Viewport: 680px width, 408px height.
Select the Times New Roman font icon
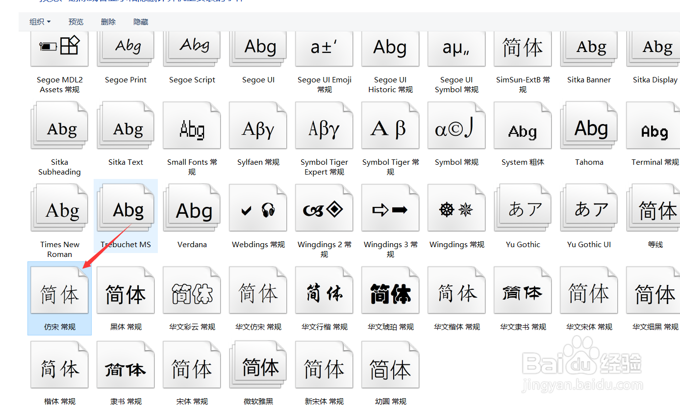click(59, 207)
